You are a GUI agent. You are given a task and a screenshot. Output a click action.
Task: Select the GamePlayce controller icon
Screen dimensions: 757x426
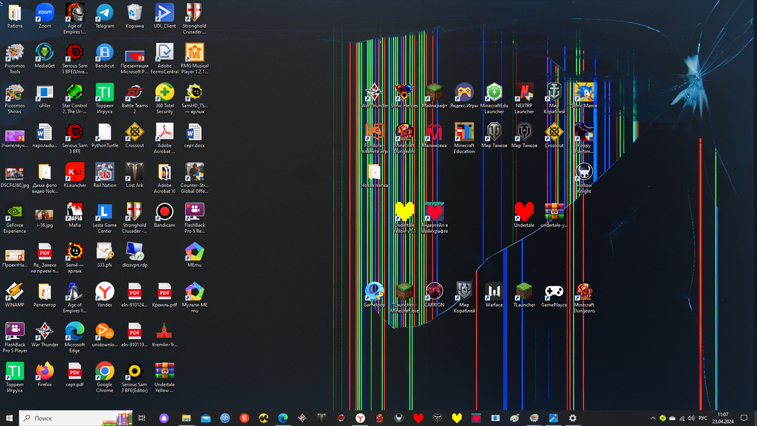(554, 295)
